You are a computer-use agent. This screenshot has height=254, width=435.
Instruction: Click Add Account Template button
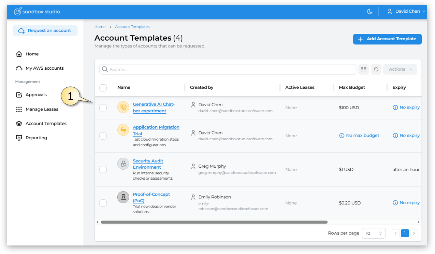click(x=387, y=39)
